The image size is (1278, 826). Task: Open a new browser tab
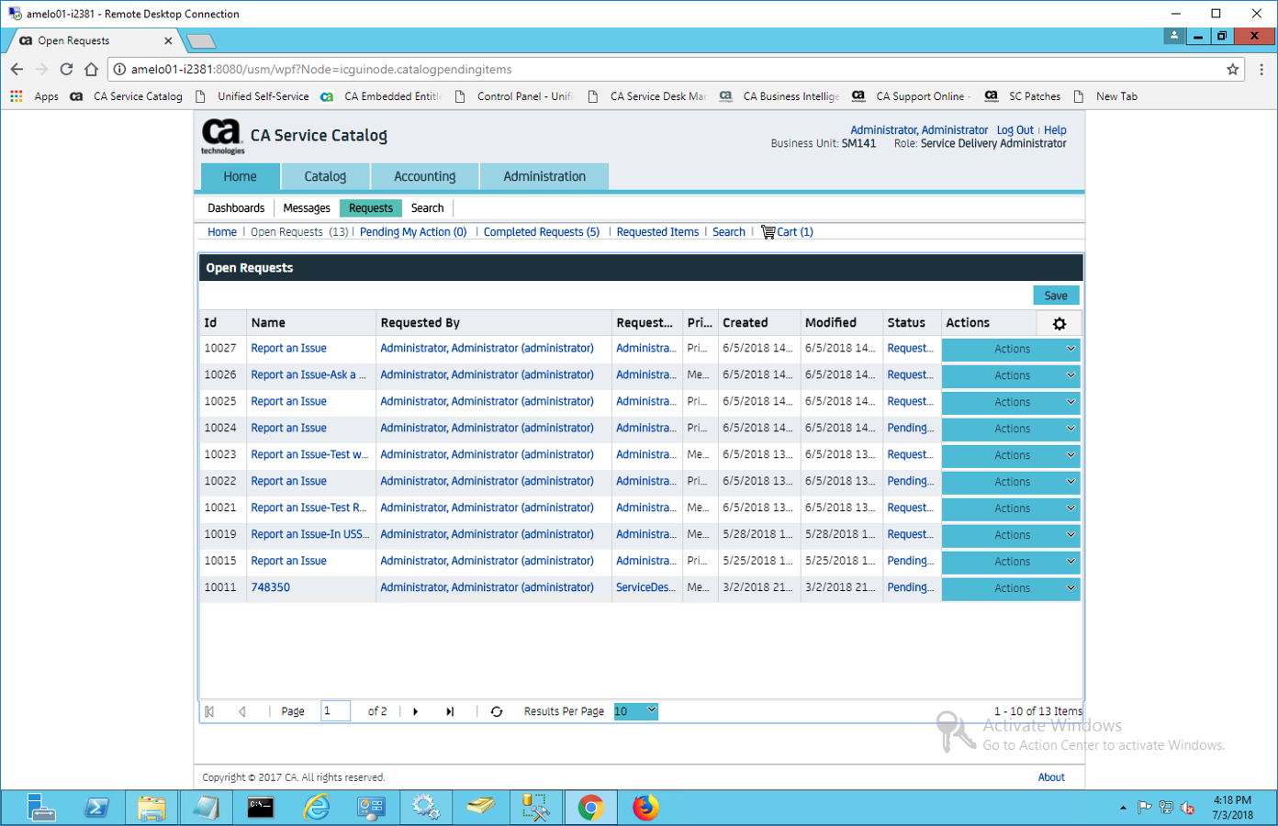pyautogui.click(x=200, y=40)
